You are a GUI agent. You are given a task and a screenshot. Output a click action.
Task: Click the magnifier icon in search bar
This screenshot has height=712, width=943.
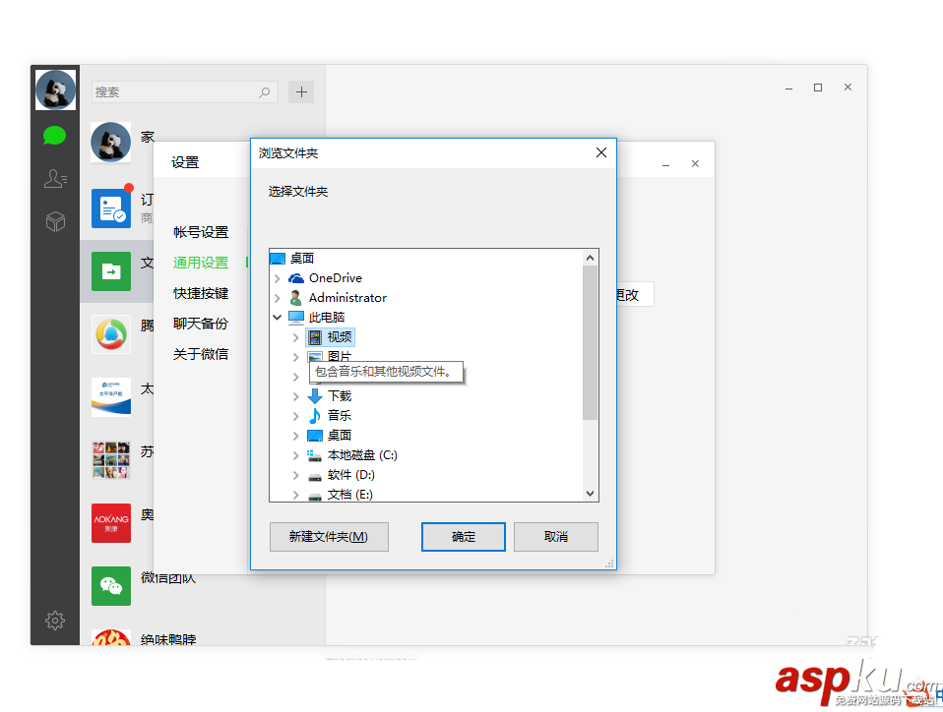264,90
